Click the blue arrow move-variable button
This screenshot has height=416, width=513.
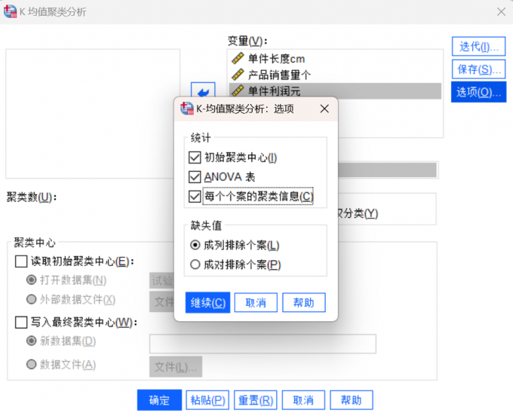coord(203,91)
